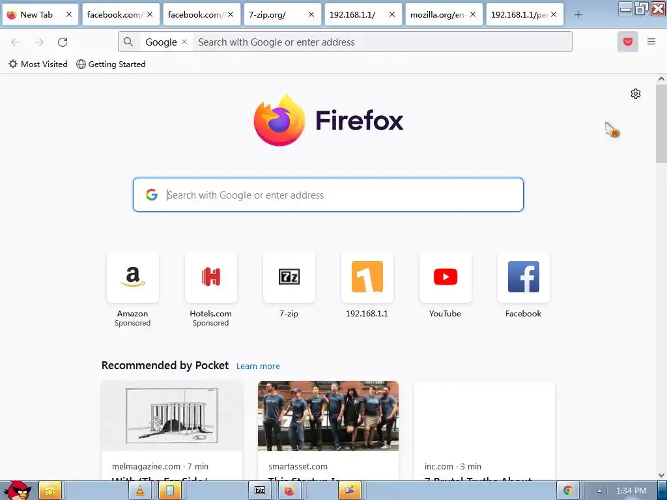Image resolution: width=667 pixels, height=500 pixels.
Task: Click the Google G icon in search box
Action: (x=151, y=195)
